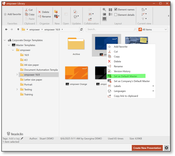175x156 pixels.
Task: Click the share link icon in Collaboration group
Action: point(90,19)
